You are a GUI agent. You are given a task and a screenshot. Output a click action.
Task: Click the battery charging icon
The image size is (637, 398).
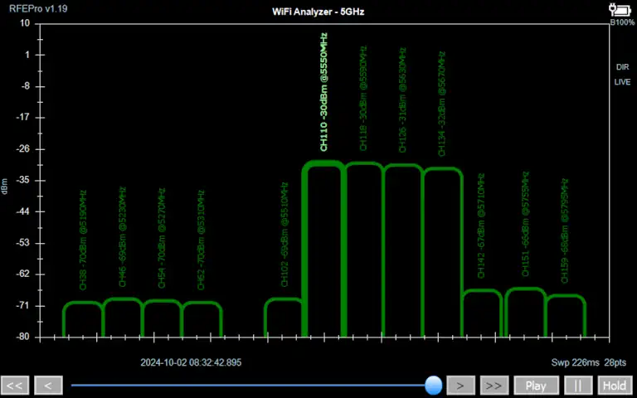click(620, 10)
